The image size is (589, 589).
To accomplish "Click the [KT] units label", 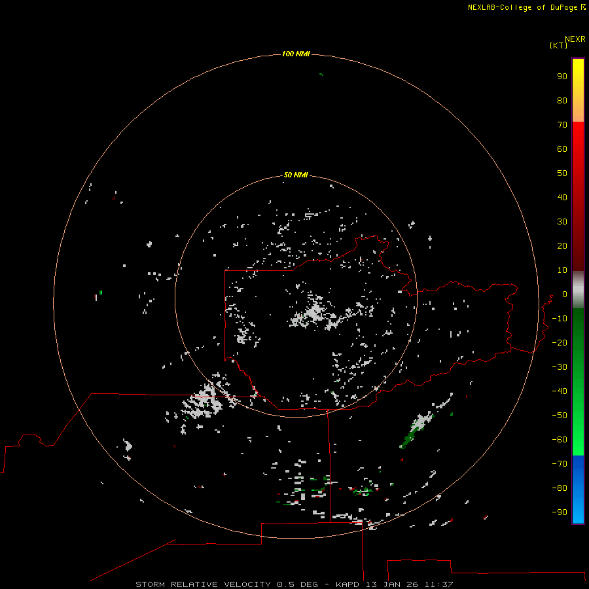I will tap(559, 45).
